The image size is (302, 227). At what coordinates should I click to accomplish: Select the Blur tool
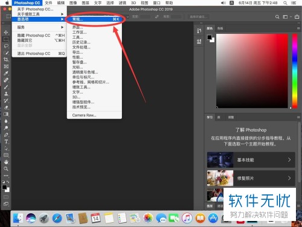[6, 121]
